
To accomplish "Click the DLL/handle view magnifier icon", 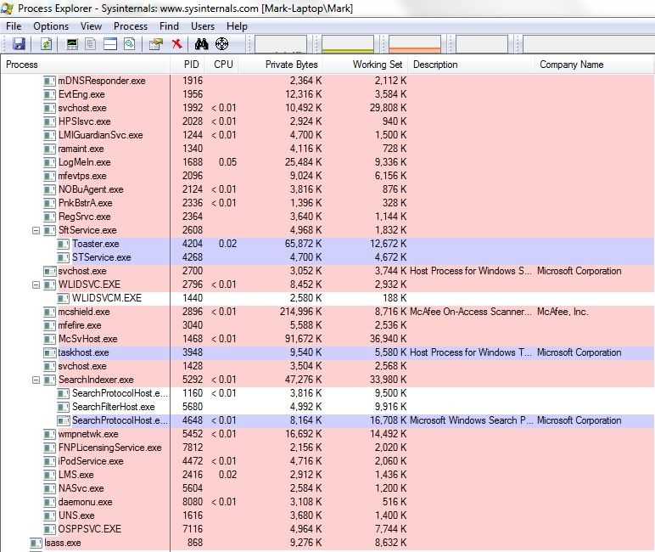I will pos(130,44).
